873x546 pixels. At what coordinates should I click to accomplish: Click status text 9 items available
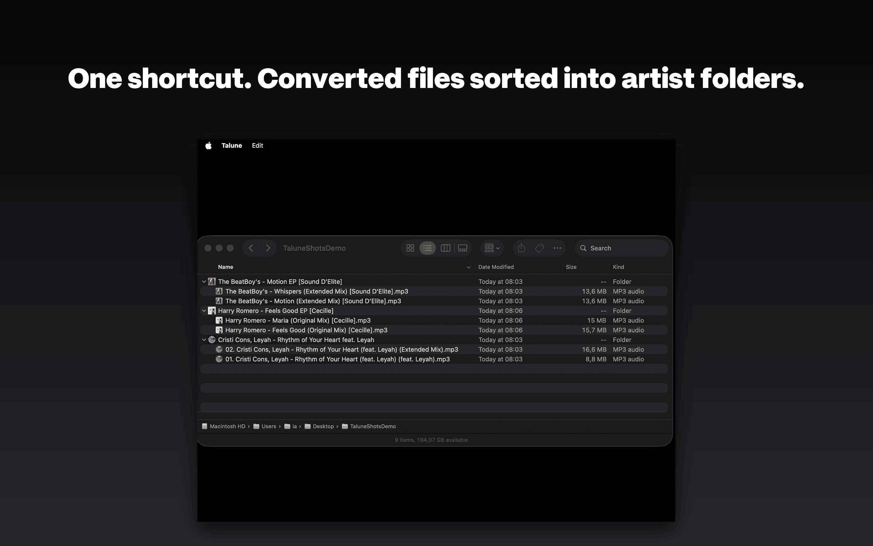[x=431, y=440]
